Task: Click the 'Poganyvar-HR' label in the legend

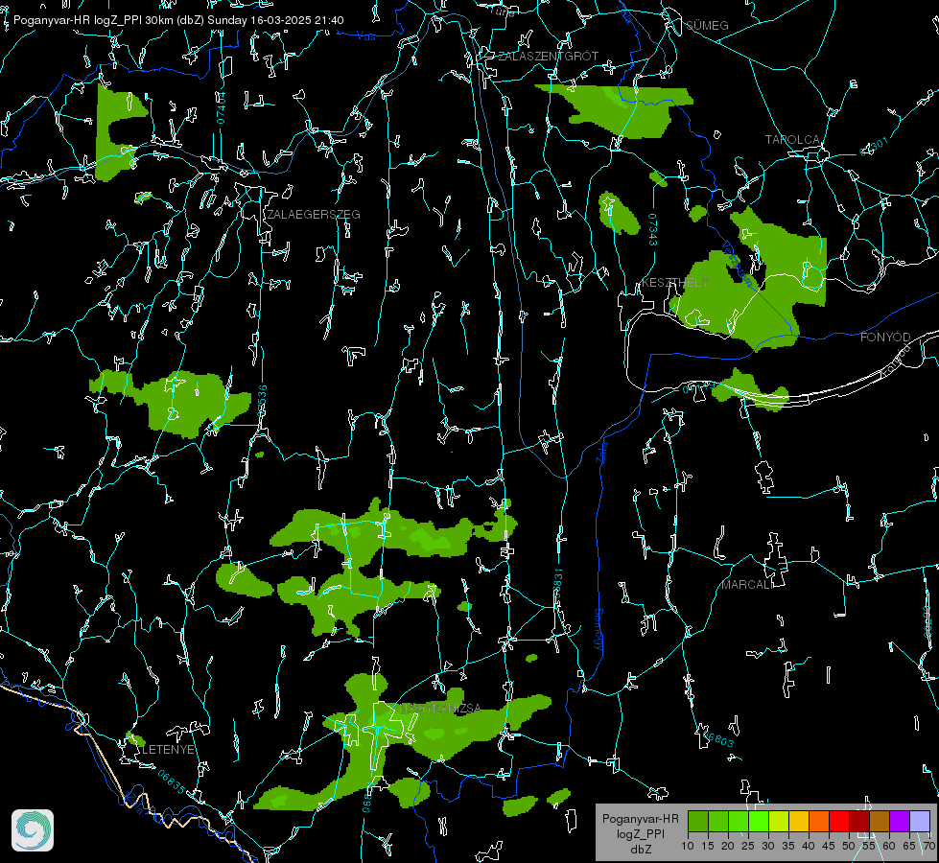Action: pyautogui.click(x=640, y=818)
